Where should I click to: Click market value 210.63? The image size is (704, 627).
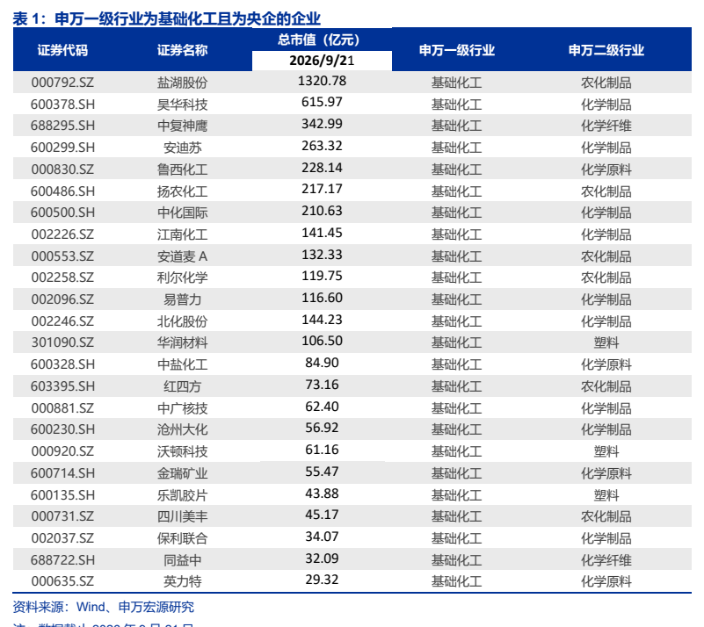tap(322, 211)
